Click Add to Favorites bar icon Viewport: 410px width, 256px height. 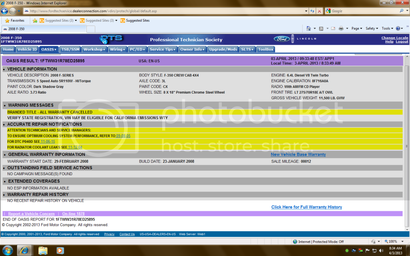[35, 20]
